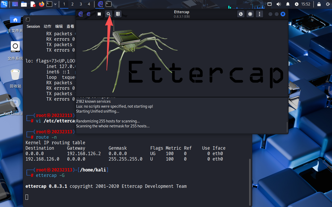Image resolution: width=332 pixels, height=207 pixels.
Task: Launch Firefox from the top panel
Action: click(42, 4)
